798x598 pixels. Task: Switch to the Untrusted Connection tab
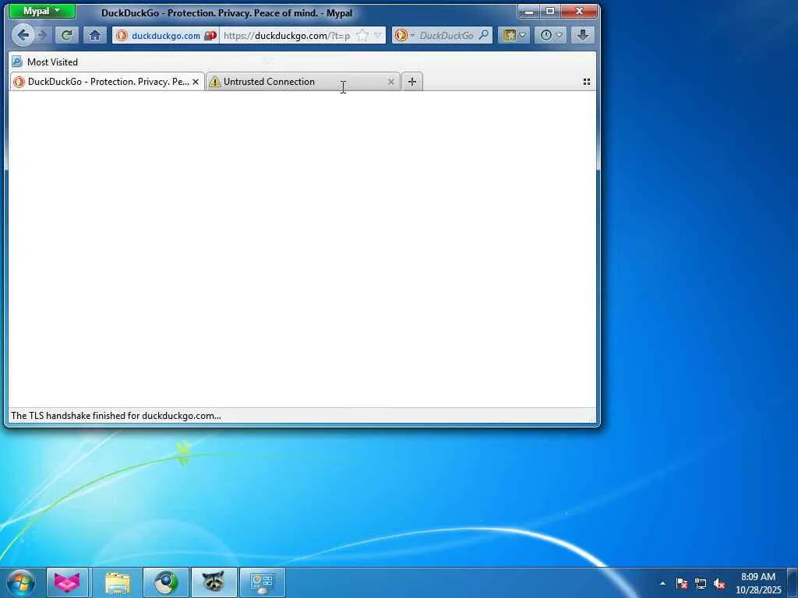[303, 82]
